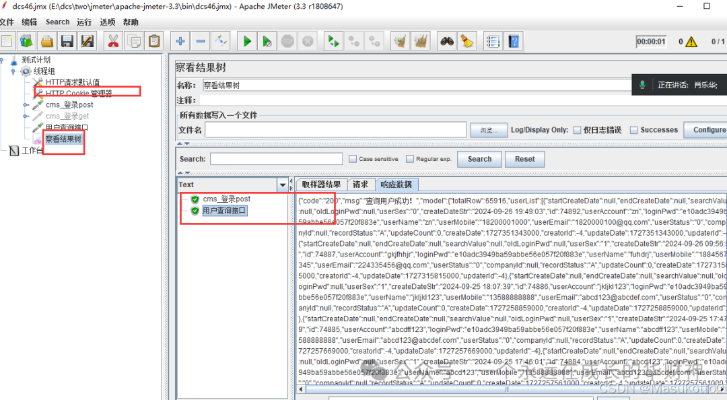Select cms_登录post result in results list

click(x=226, y=199)
